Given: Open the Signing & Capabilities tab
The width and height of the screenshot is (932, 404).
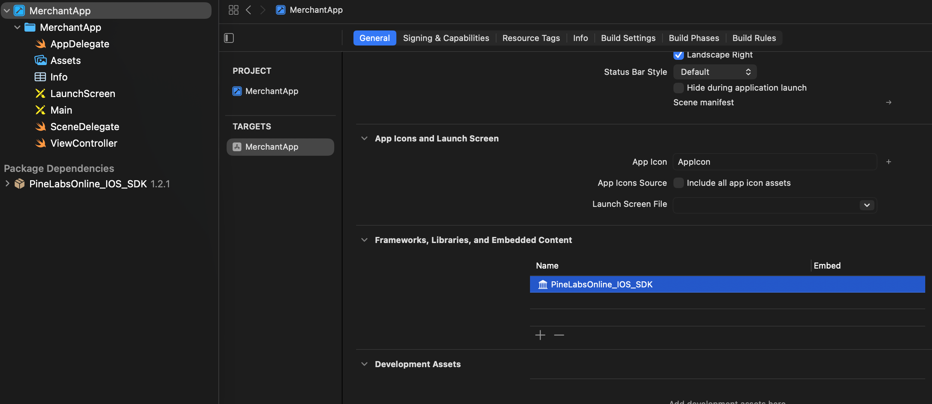Looking at the screenshot, I should click(x=446, y=38).
